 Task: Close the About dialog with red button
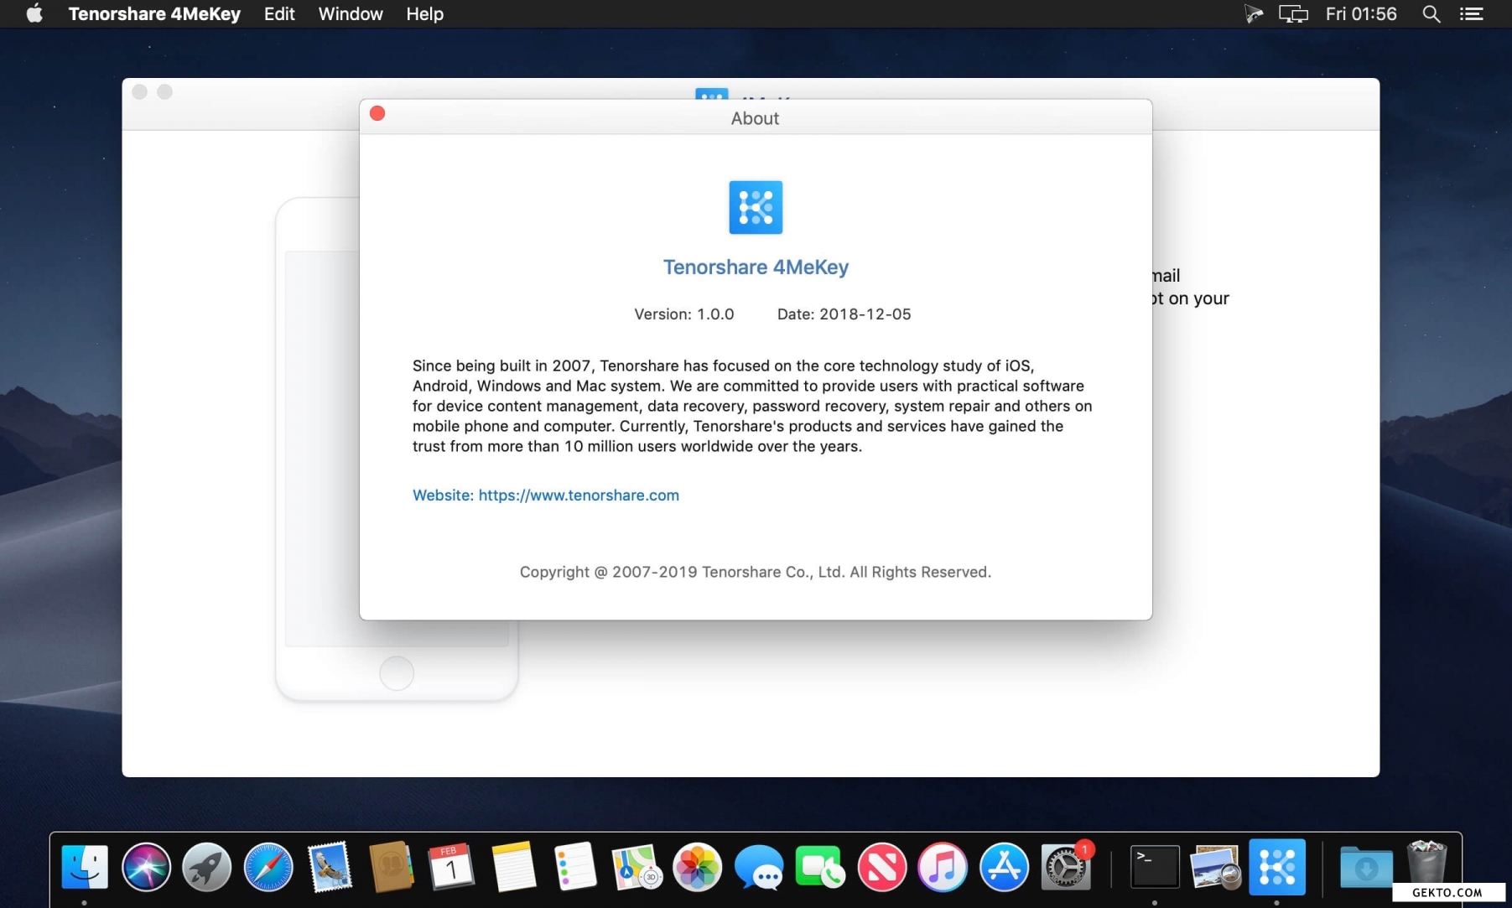point(377,113)
